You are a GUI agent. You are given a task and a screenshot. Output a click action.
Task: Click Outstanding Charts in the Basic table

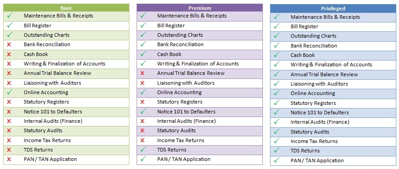point(47,35)
